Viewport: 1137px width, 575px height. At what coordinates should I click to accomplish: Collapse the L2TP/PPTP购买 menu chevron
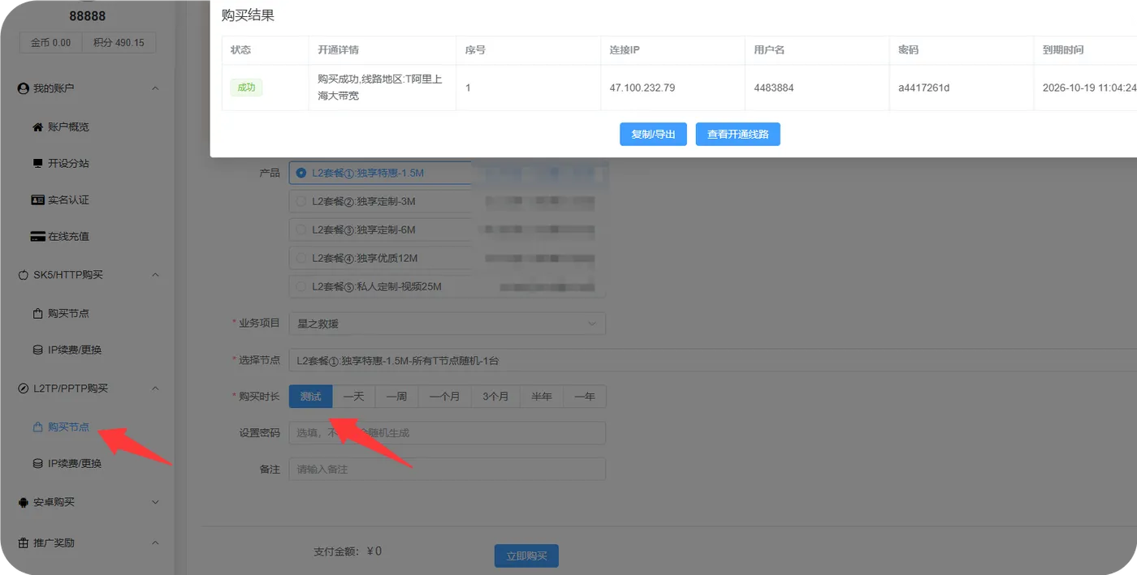(155, 388)
